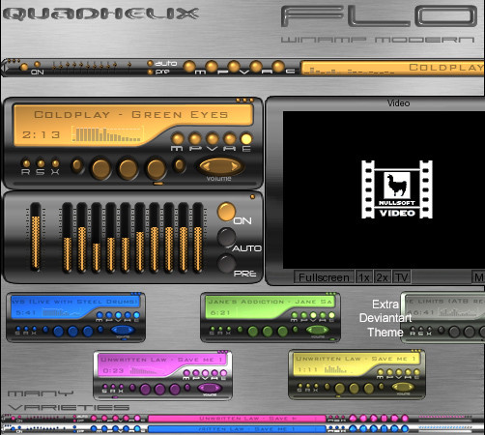Click the preamp slider at the equalizer's left
The height and width of the screenshot is (435, 485).
pyautogui.click(x=36, y=238)
